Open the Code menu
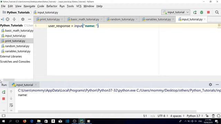221x124 pixels. pos(41,6)
